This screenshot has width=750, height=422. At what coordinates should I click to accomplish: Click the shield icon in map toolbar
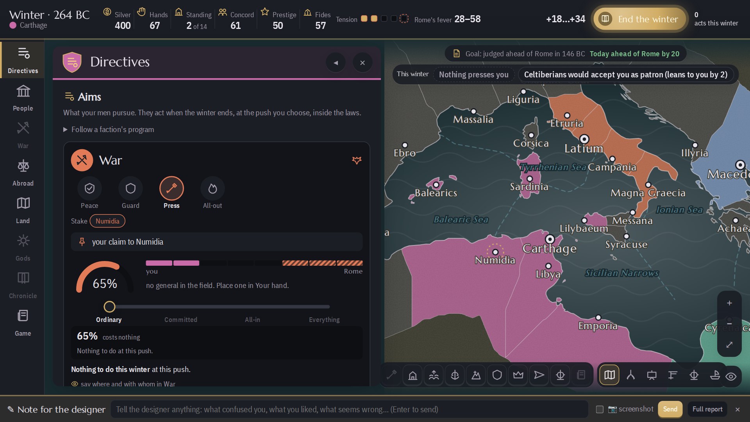click(x=497, y=375)
